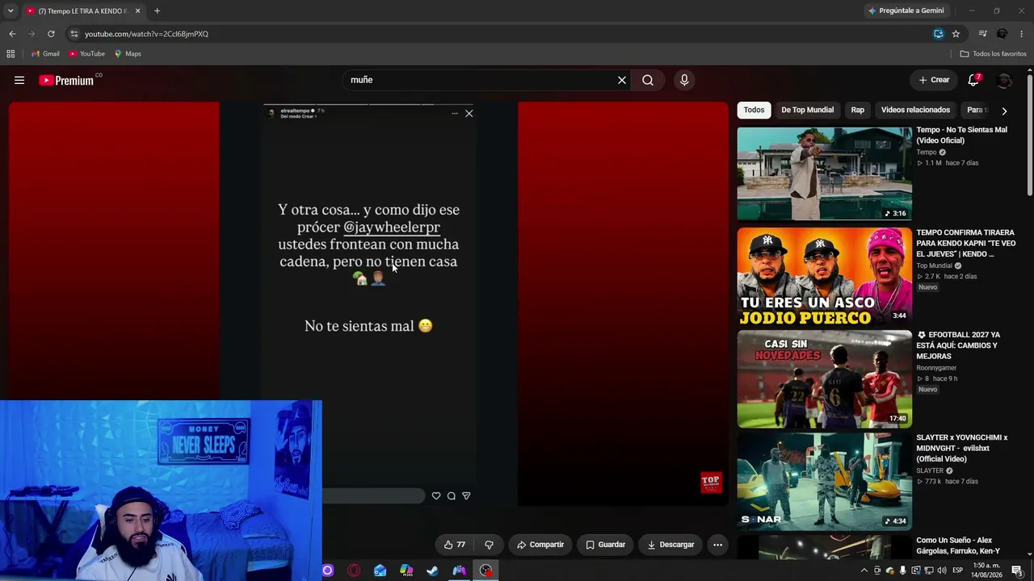Click the Guardar button
Image resolution: width=1034 pixels, height=581 pixels.
click(605, 545)
